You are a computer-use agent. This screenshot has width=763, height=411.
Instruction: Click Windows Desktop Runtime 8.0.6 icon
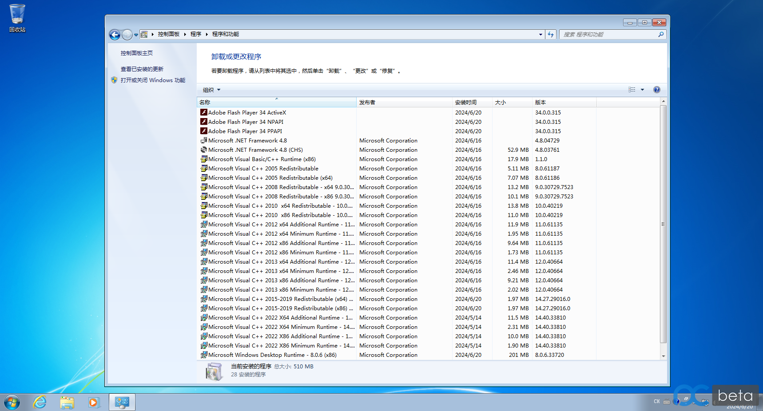[204, 355]
